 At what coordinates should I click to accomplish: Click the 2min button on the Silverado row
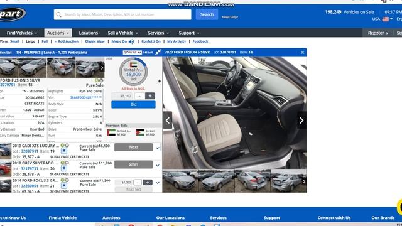[133, 164]
